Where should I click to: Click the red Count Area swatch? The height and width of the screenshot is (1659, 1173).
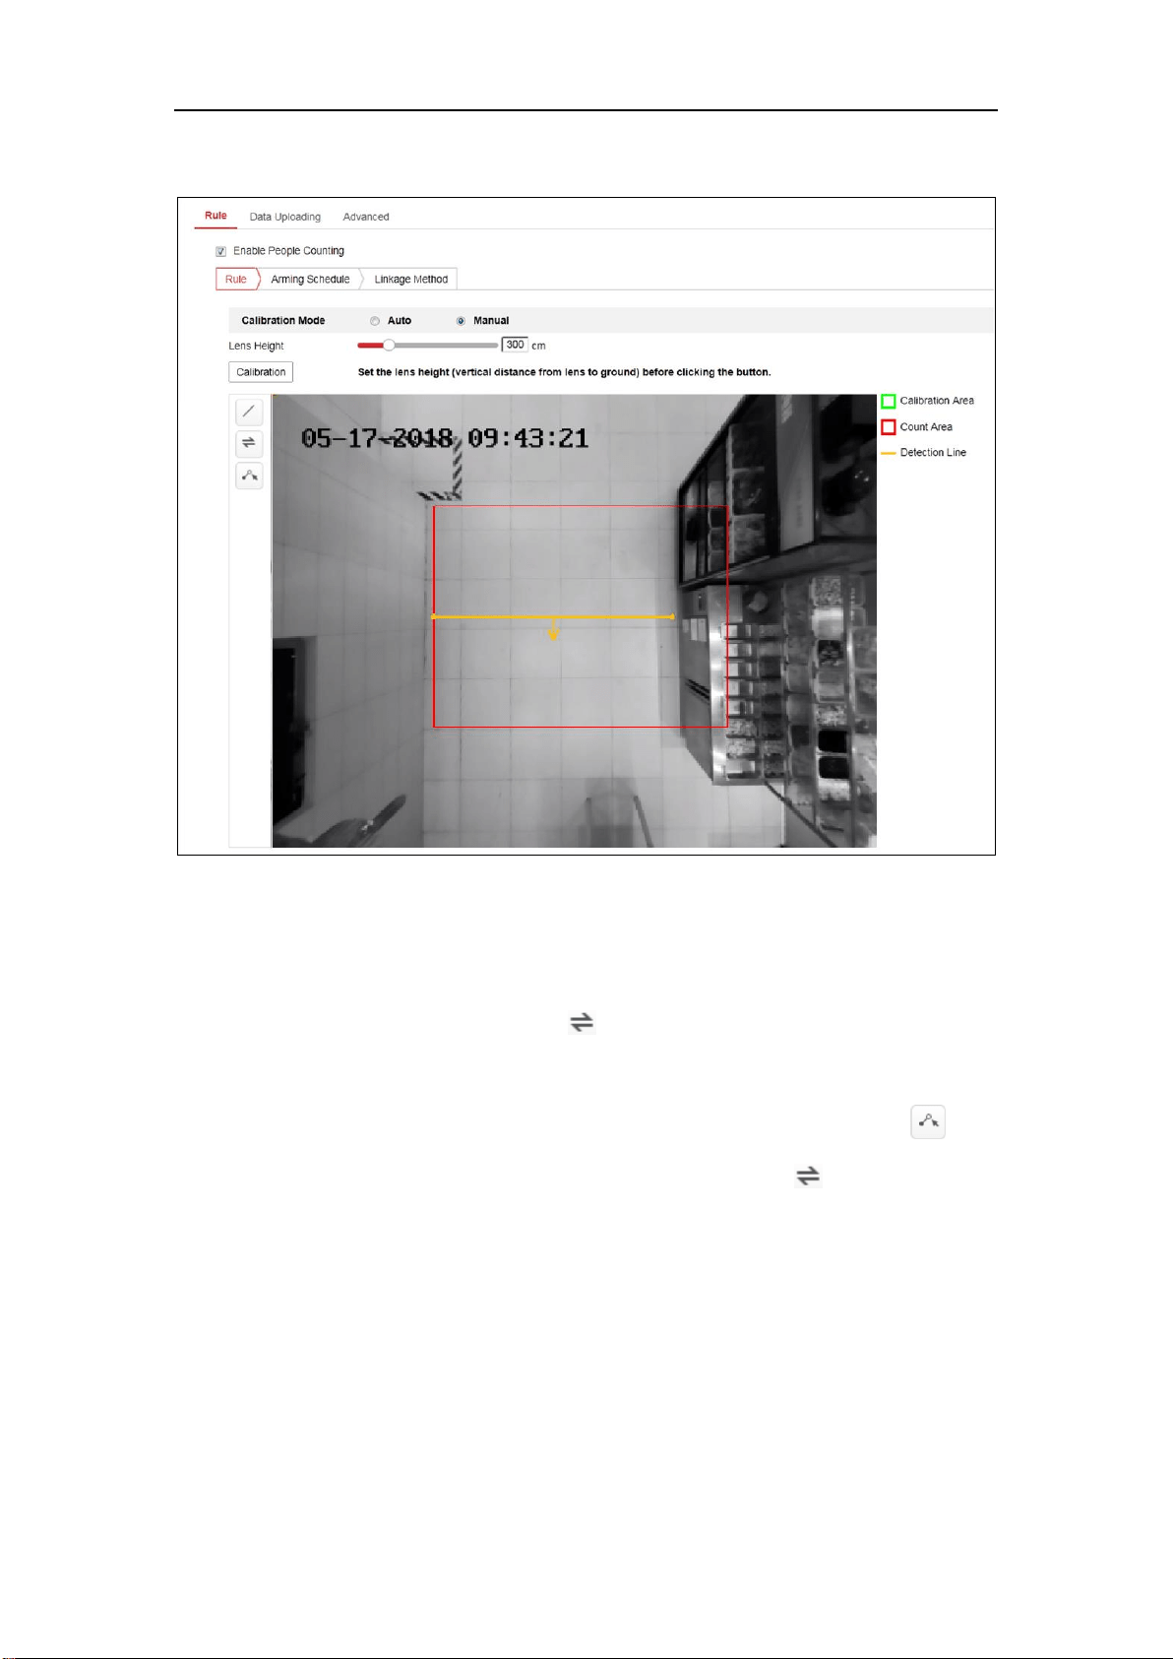(889, 427)
